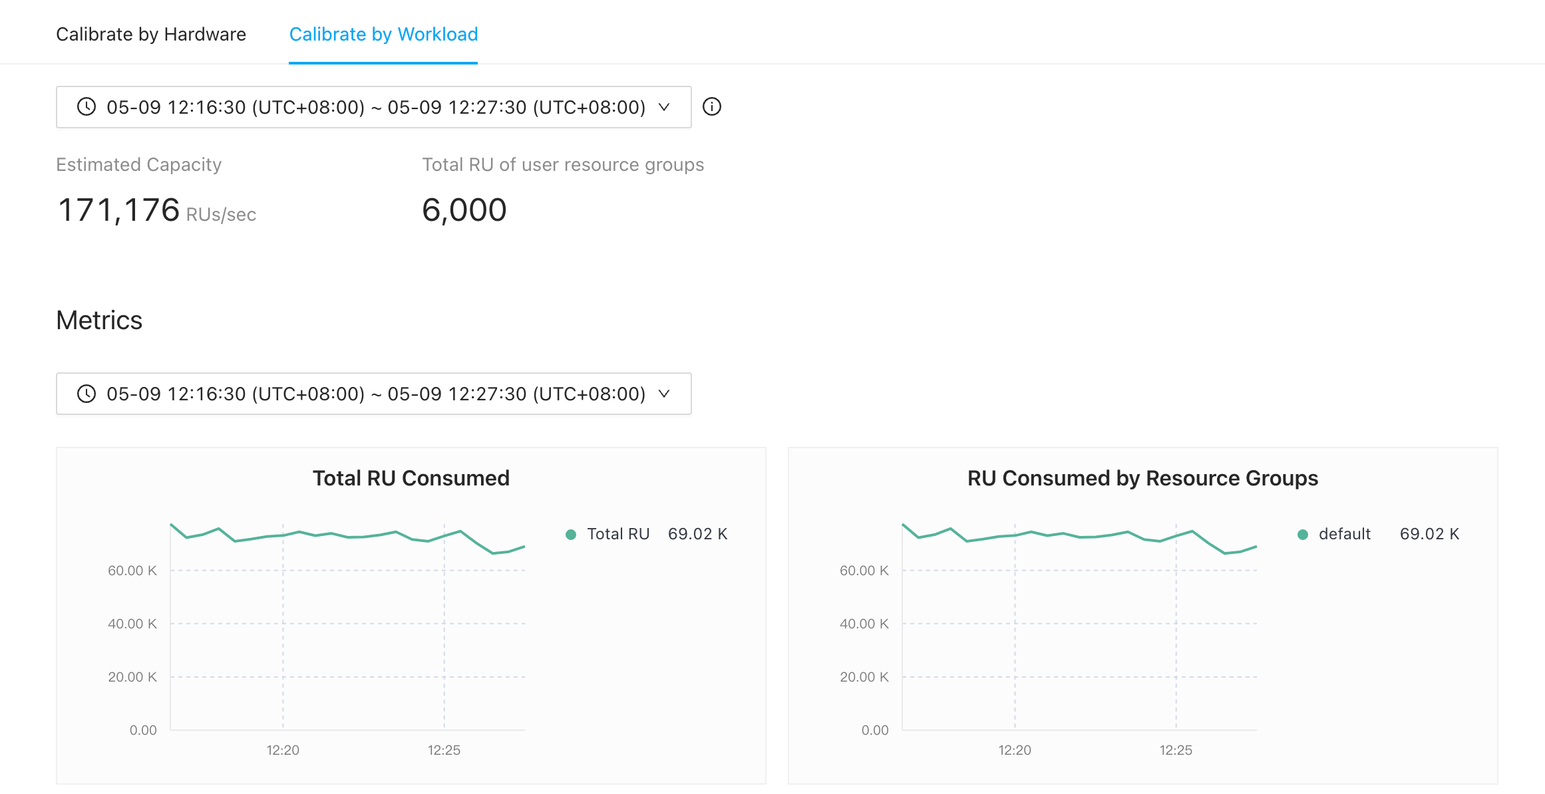
Task: Select Calibrate by Workload tab
Action: pyautogui.click(x=383, y=34)
